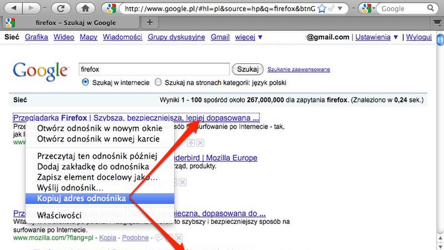Open the 'Mozilla Europe' search result
This screenshot has width=444, height=250.
[x=216, y=158]
